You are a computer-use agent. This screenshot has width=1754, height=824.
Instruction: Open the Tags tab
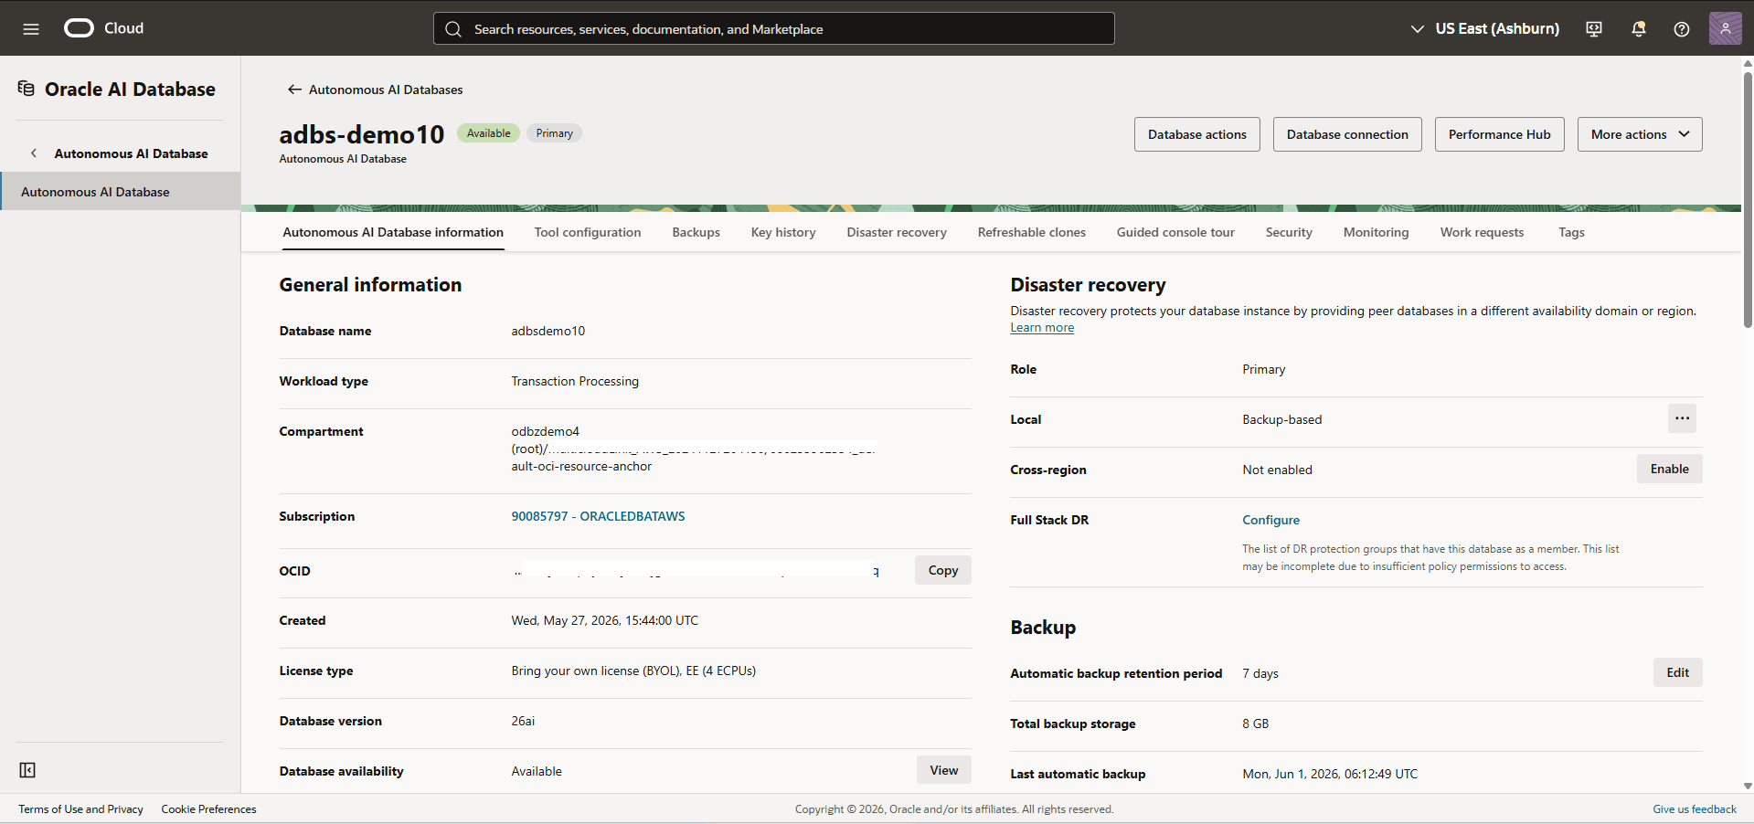1571,232
